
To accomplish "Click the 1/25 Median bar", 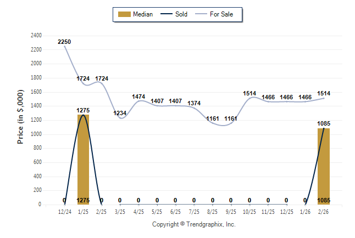I will pyautogui.click(x=83, y=165).
